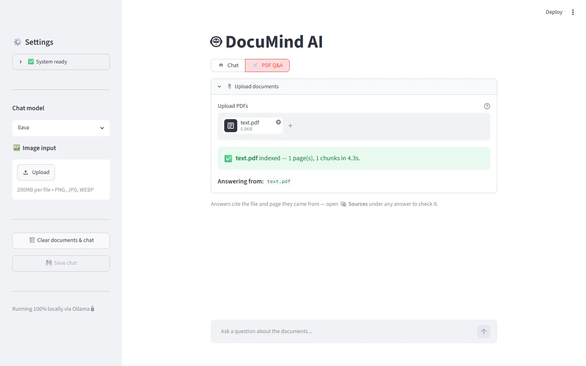This screenshot has height=366, width=586.
Task: Upload an image via the Upload button
Action: 36,172
